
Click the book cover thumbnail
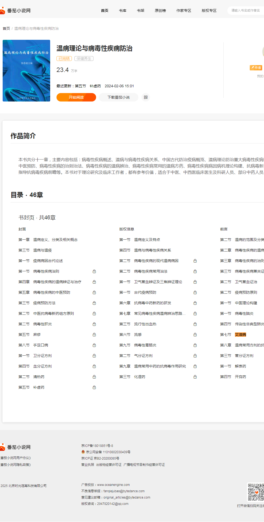coord(26,71)
